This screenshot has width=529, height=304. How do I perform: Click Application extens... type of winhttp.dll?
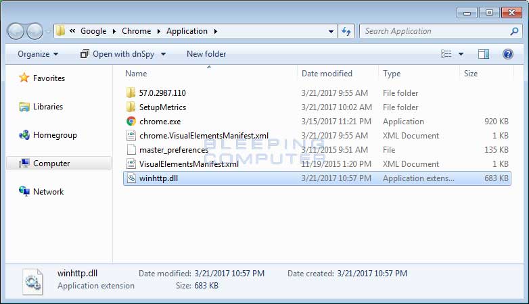tap(418, 178)
